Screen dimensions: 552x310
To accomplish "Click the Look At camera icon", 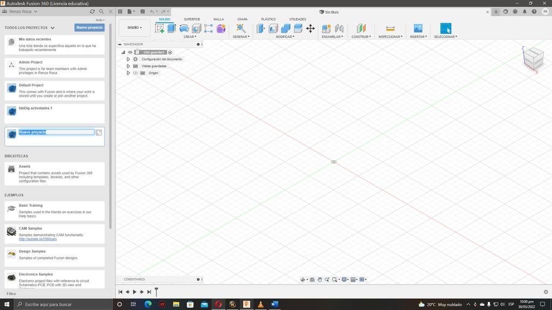I will click(x=312, y=280).
